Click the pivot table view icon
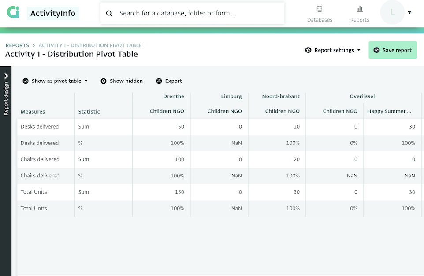424x276 pixels. (x=26, y=81)
